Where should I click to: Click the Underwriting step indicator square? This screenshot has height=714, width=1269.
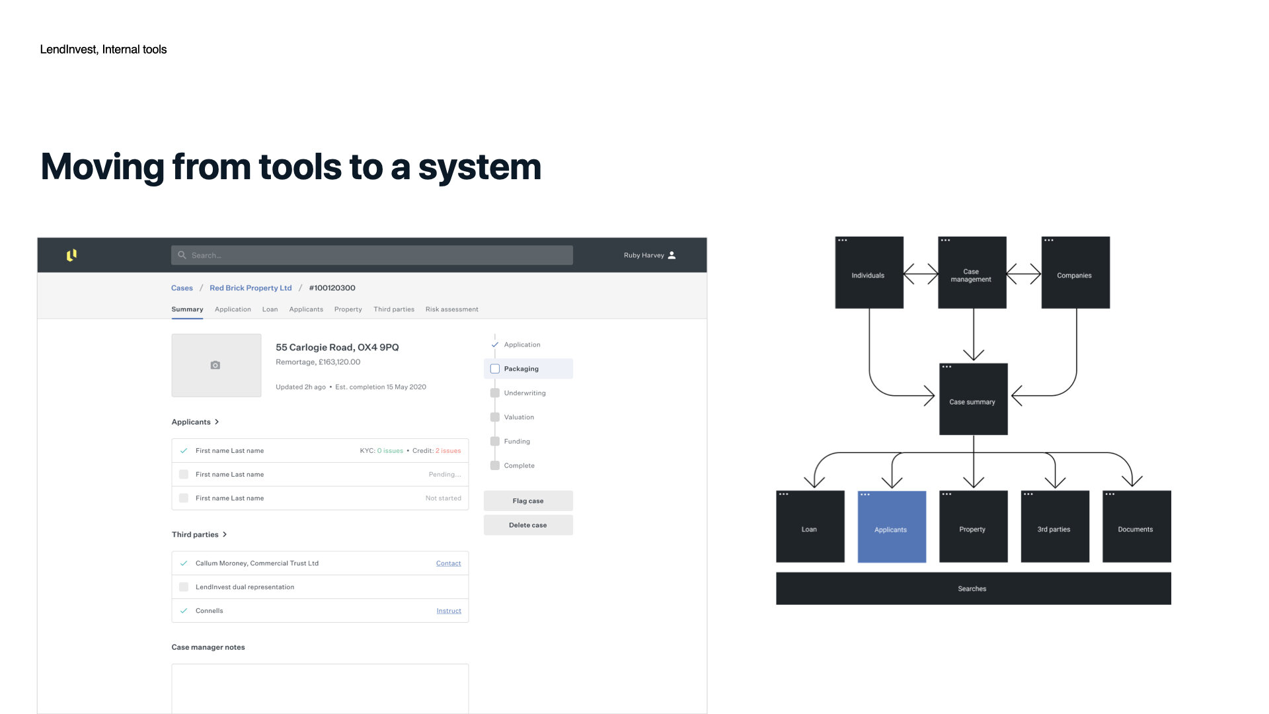[495, 392]
